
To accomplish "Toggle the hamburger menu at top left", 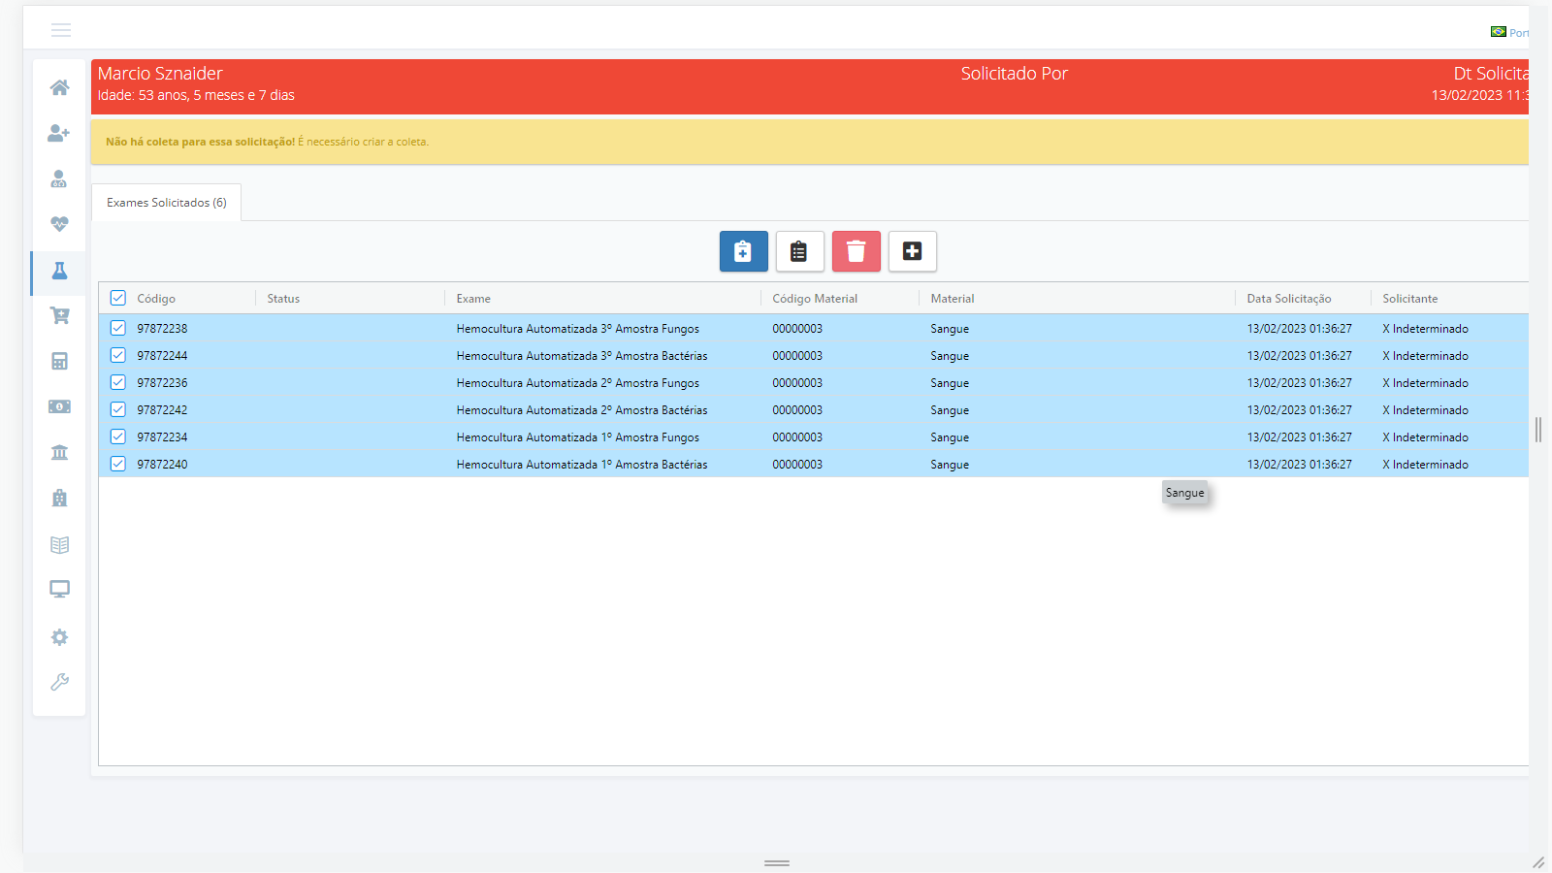I will tap(61, 30).
